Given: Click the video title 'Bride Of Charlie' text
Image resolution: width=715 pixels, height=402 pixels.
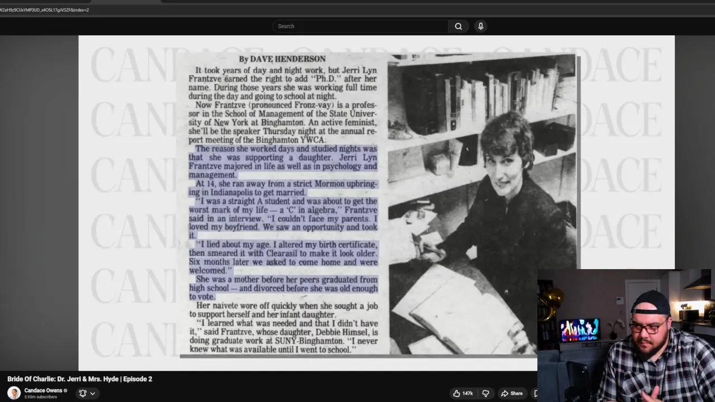Looking at the screenshot, I should coord(80,379).
